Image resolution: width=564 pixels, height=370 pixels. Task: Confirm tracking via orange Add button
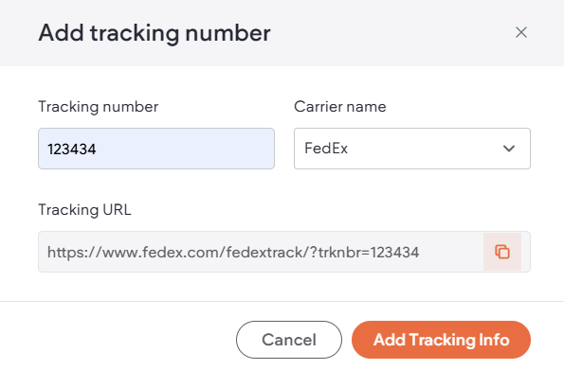tap(441, 340)
